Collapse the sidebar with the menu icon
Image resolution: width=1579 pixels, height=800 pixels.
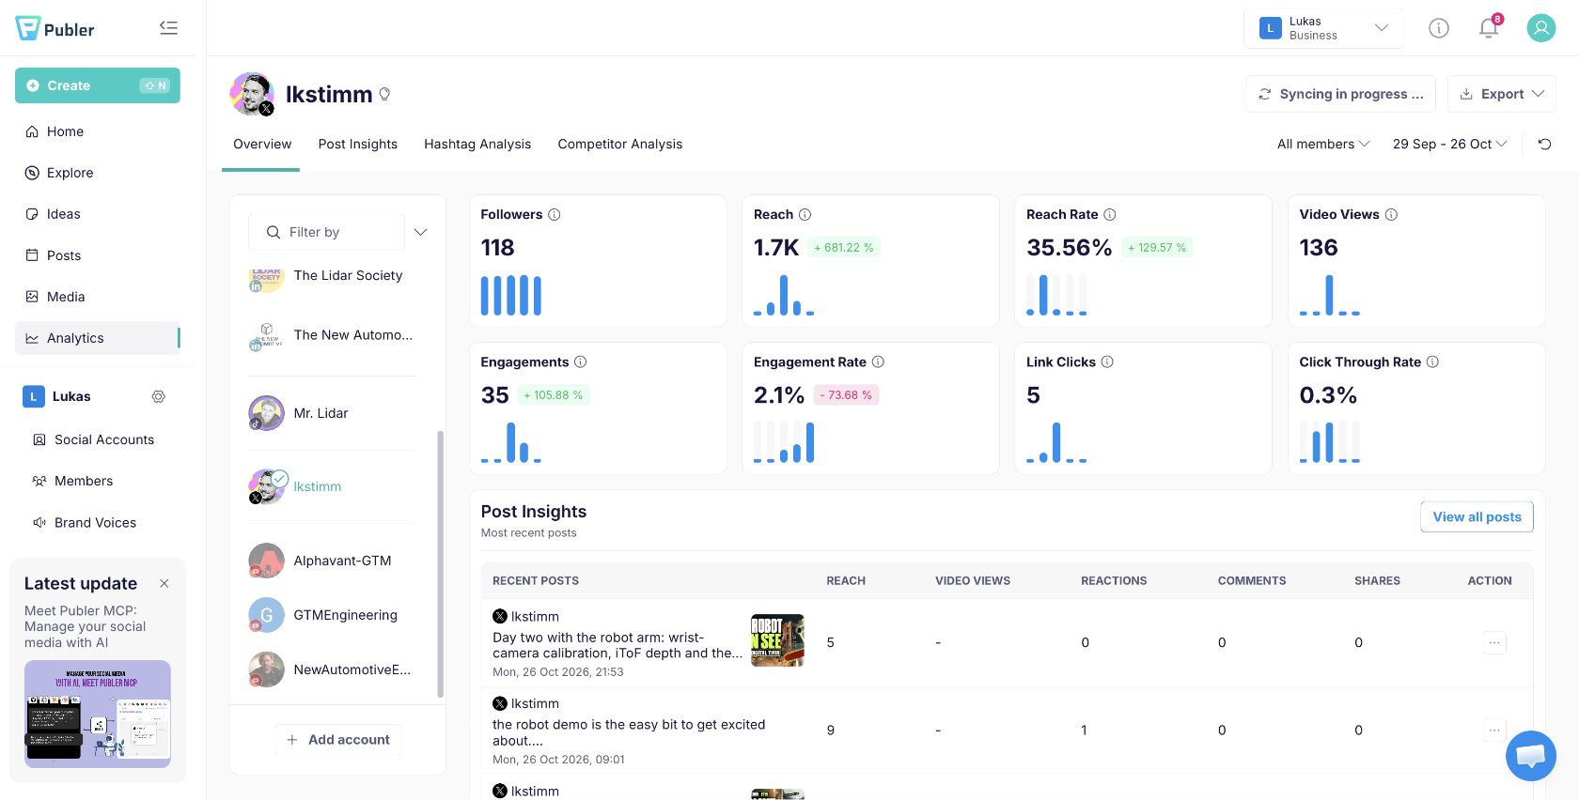[x=168, y=28]
